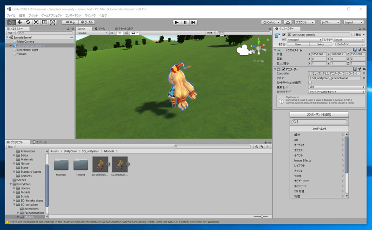Click the component search field
Image resolution: width=372 pixels, height=230 pixels.
click(319, 122)
